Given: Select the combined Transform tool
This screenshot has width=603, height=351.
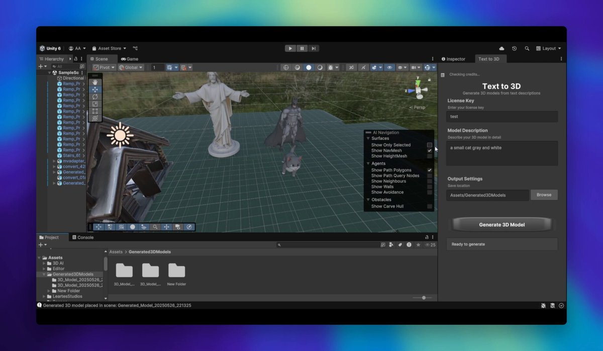Looking at the screenshot, I should (x=95, y=118).
